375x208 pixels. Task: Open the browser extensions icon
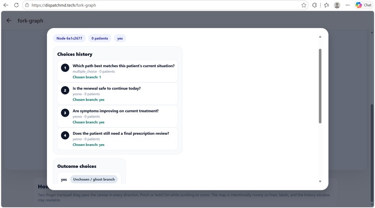pos(315,5)
